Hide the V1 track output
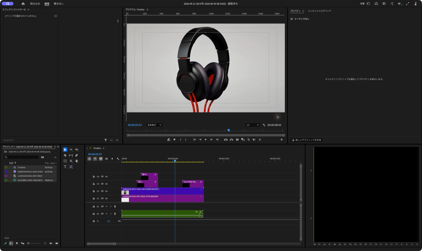 coord(106,199)
